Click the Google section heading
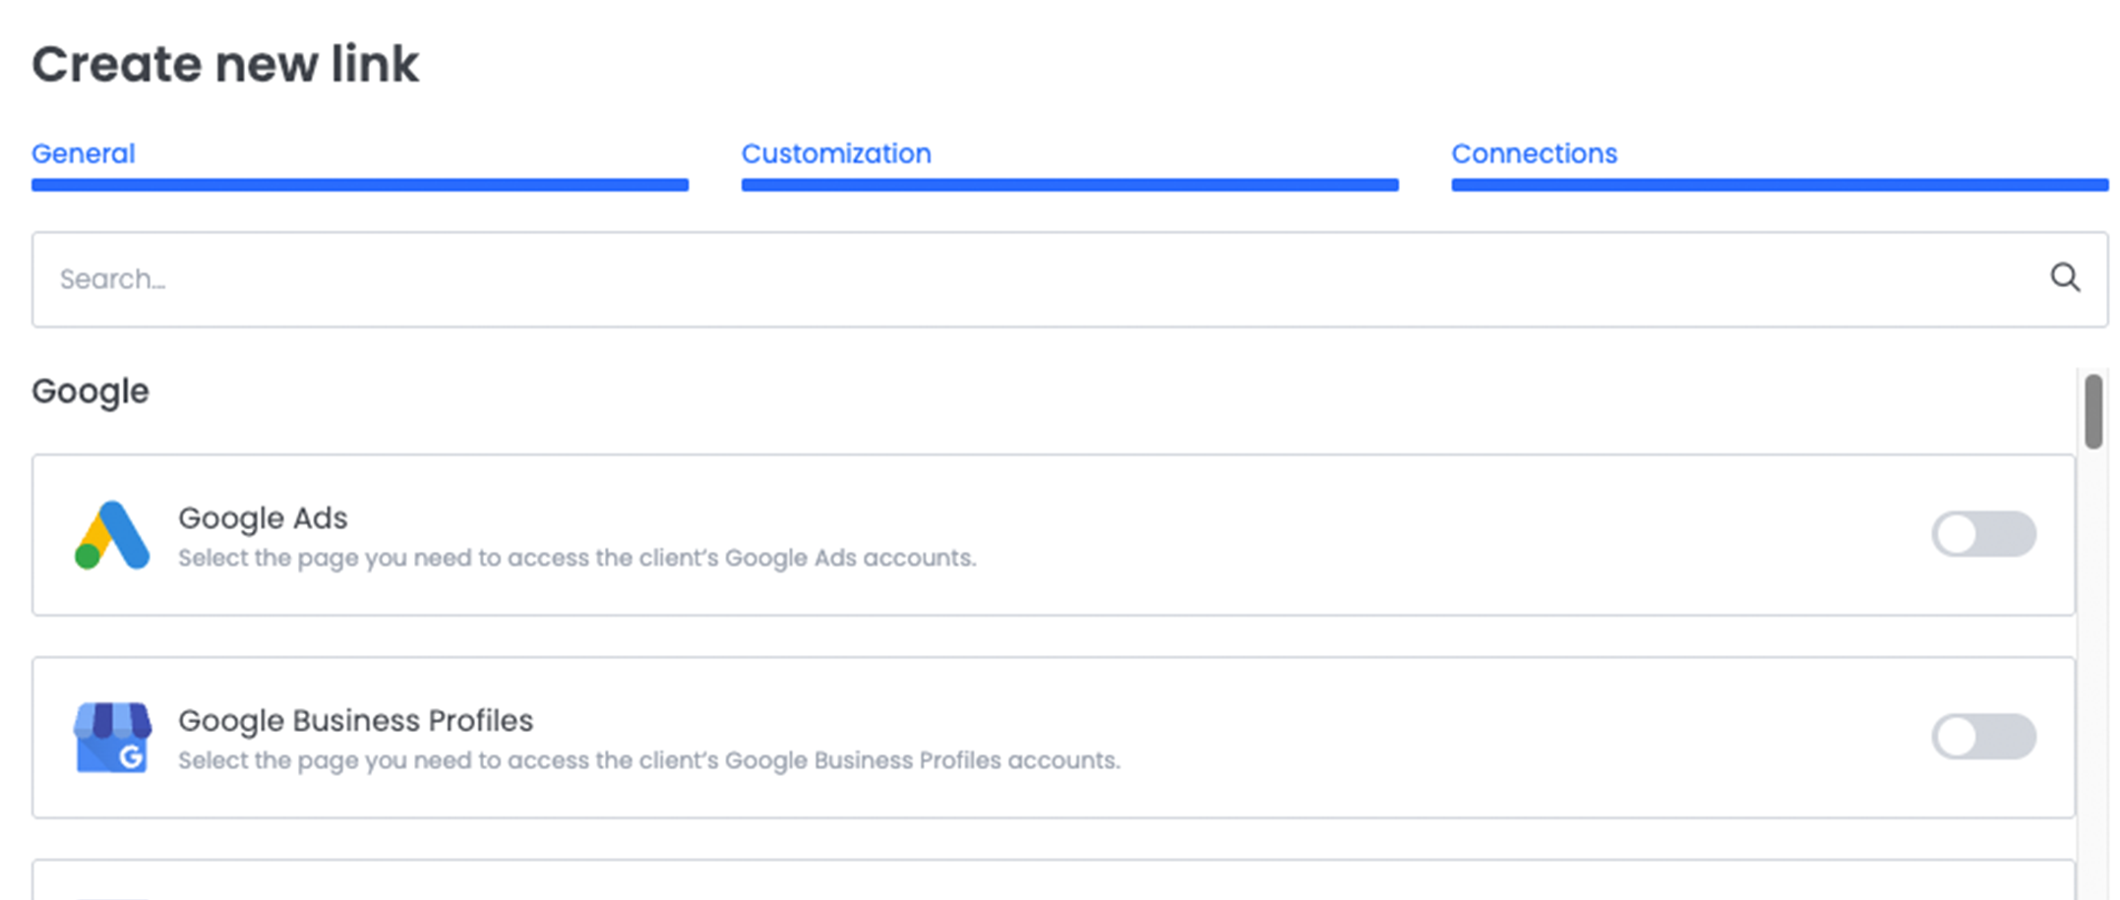Image resolution: width=2120 pixels, height=900 pixels. coord(91,391)
